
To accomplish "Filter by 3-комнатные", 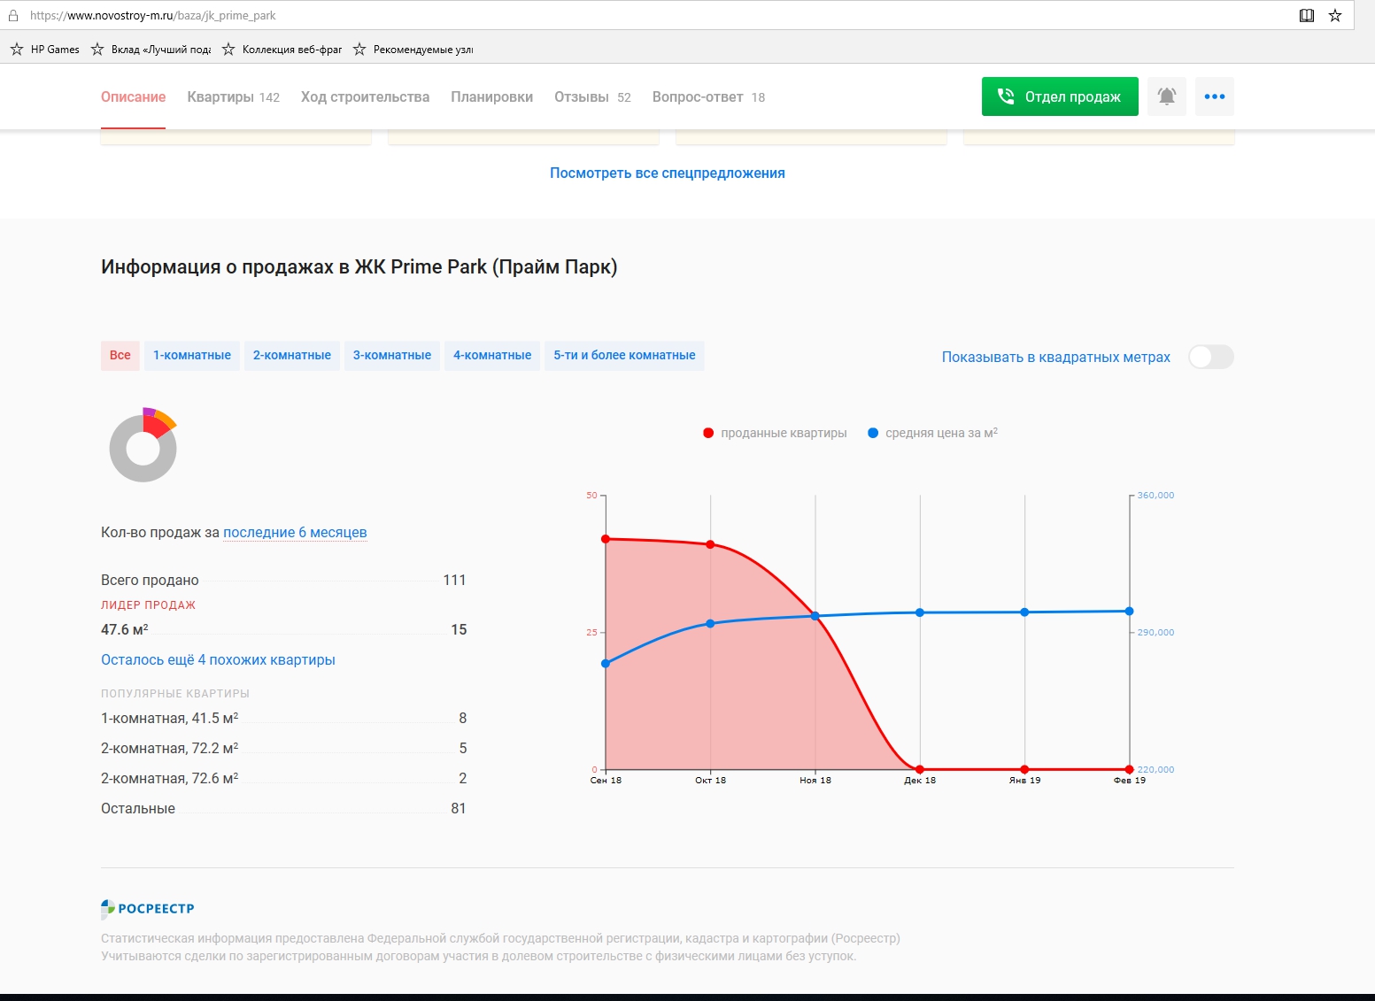I will [392, 356].
